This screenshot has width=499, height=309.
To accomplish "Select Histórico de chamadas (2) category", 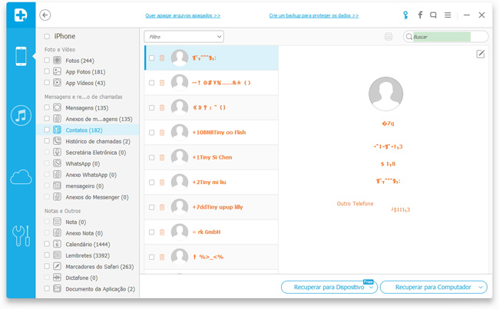I will (88, 141).
